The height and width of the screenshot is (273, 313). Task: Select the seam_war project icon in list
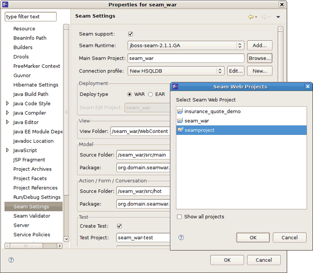[x=180, y=121]
